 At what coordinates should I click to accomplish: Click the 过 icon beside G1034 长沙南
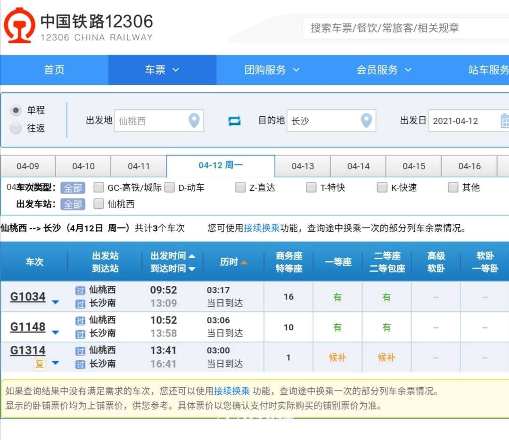pos(80,304)
